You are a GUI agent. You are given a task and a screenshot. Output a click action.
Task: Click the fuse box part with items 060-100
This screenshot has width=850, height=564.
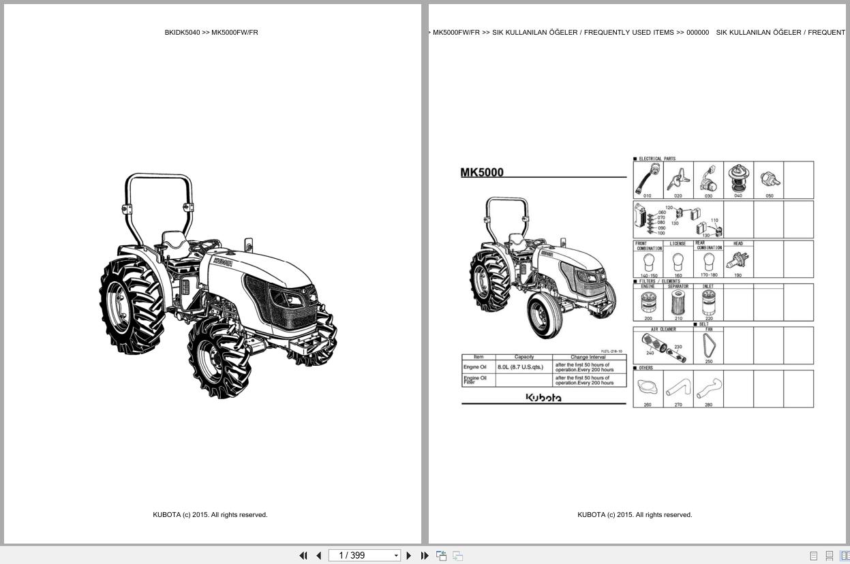[x=650, y=219]
